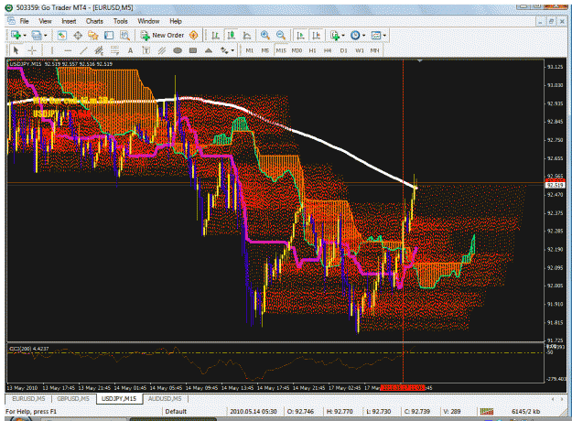Set timeframe to H1
The height and width of the screenshot is (421, 572).
(x=312, y=50)
